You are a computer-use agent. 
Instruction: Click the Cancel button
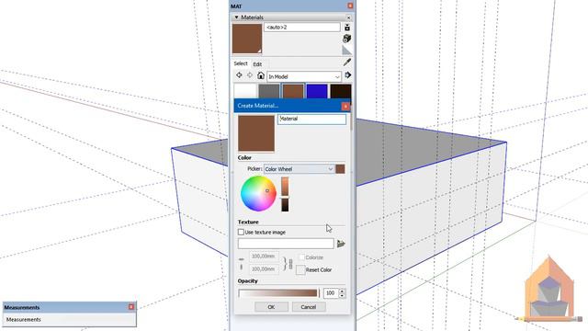(309, 307)
